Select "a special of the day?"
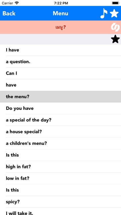121x215 pixels. [x=61, y=120]
